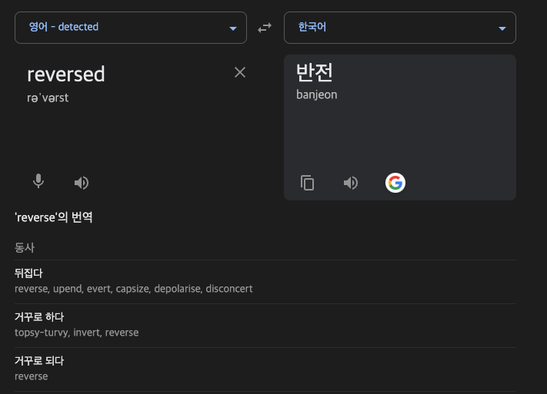The image size is (547, 394).
Task: Click 'disconcert' in the 뒤집다 row
Action: click(228, 289)
